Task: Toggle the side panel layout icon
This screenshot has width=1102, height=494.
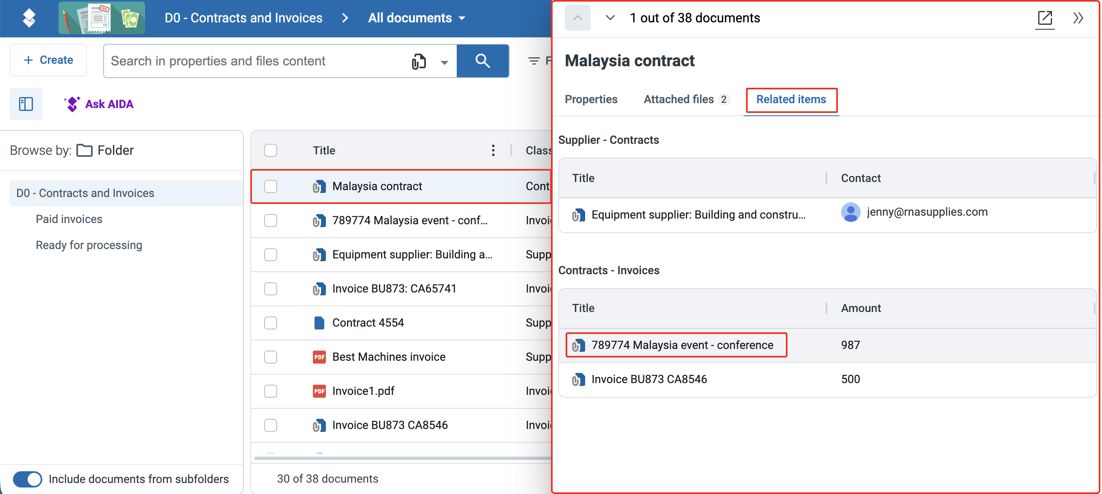Action: point(26,104)
